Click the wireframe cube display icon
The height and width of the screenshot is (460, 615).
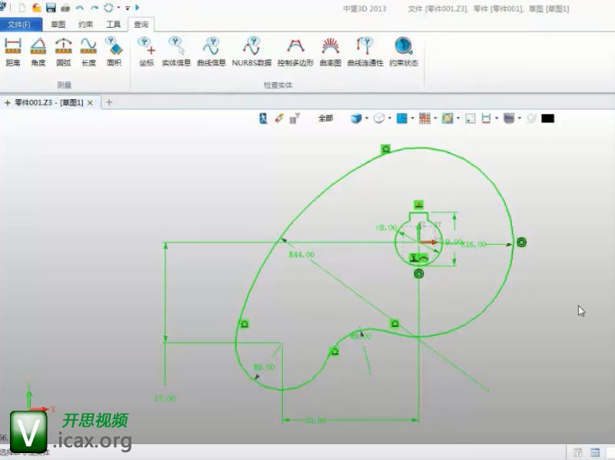379,118
